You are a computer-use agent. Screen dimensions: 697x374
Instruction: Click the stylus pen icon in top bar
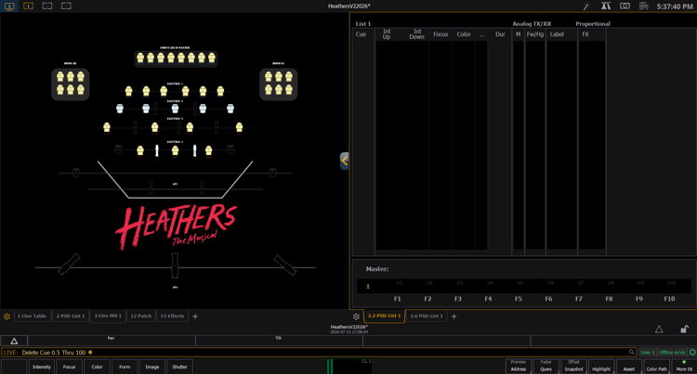[586, 6]
